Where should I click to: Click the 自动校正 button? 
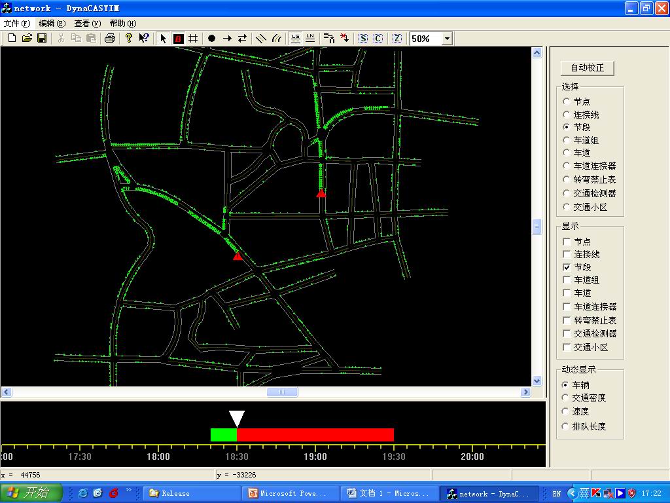point(587,68)
